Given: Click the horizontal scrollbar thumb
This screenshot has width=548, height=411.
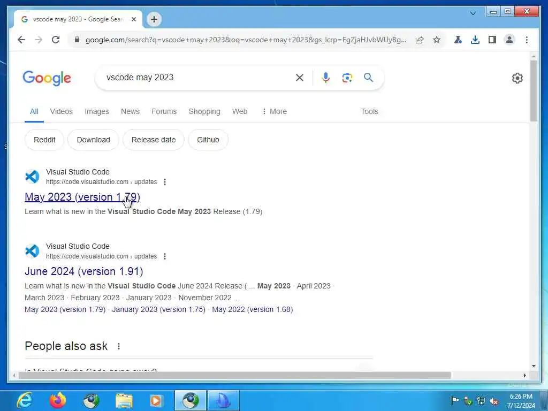Looking at the screenshot, I should tap(234, 375).
